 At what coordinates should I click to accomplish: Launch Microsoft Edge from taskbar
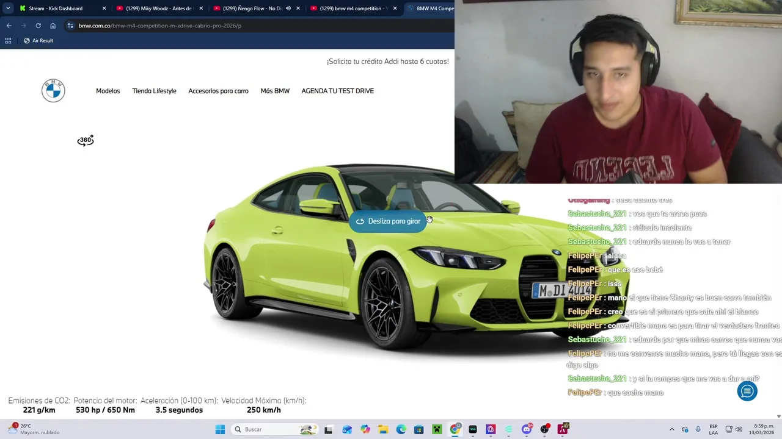tap(401, 429)
